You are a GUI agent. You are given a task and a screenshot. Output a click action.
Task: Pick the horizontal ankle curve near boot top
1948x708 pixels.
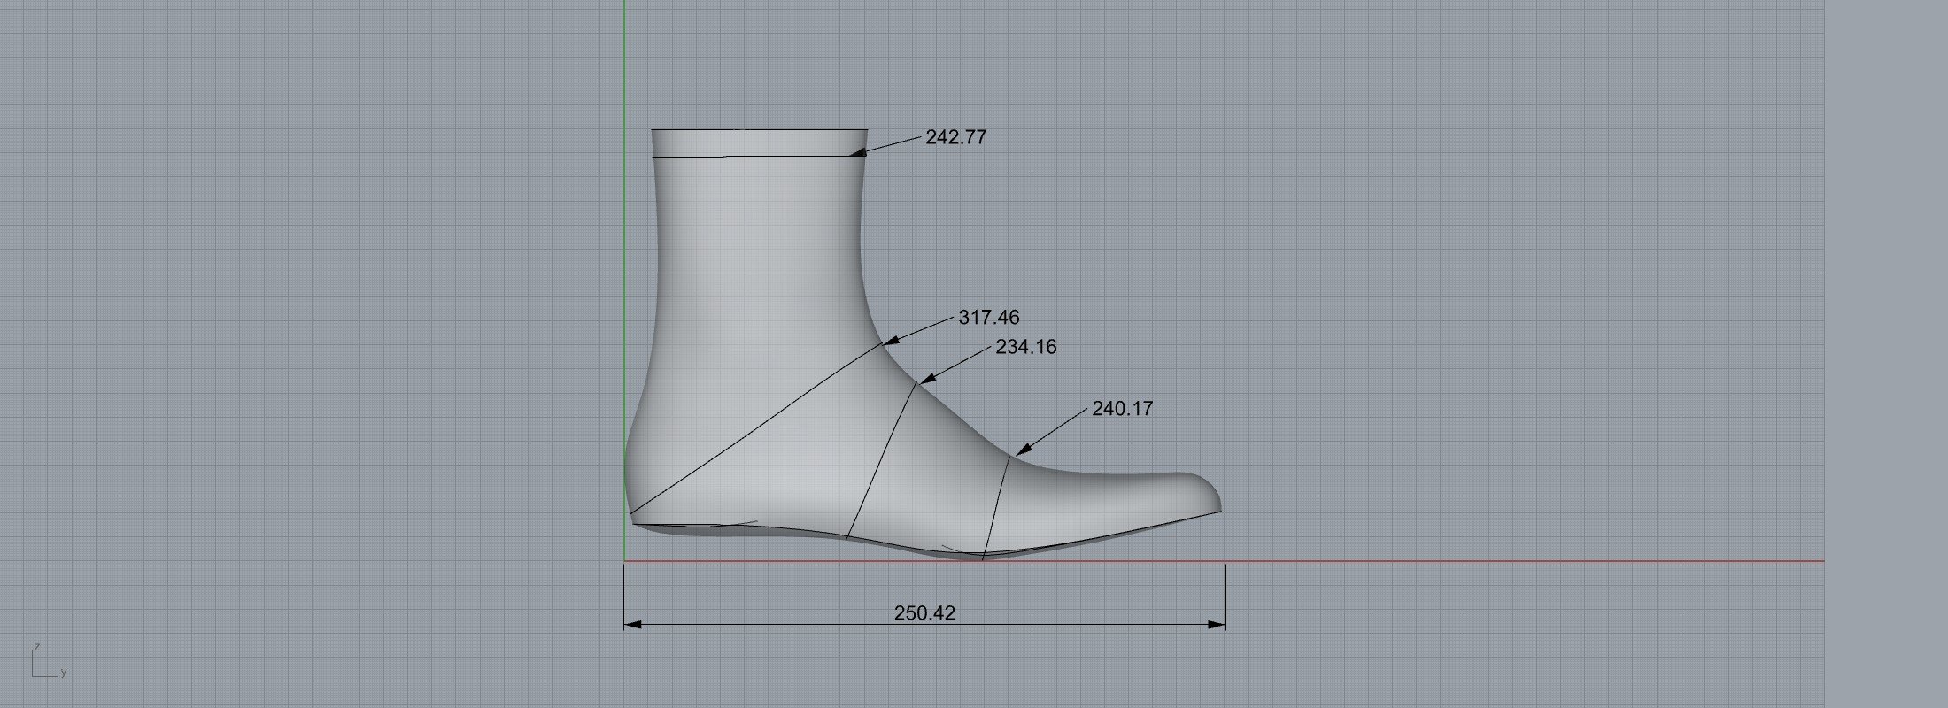click(753, 157)
